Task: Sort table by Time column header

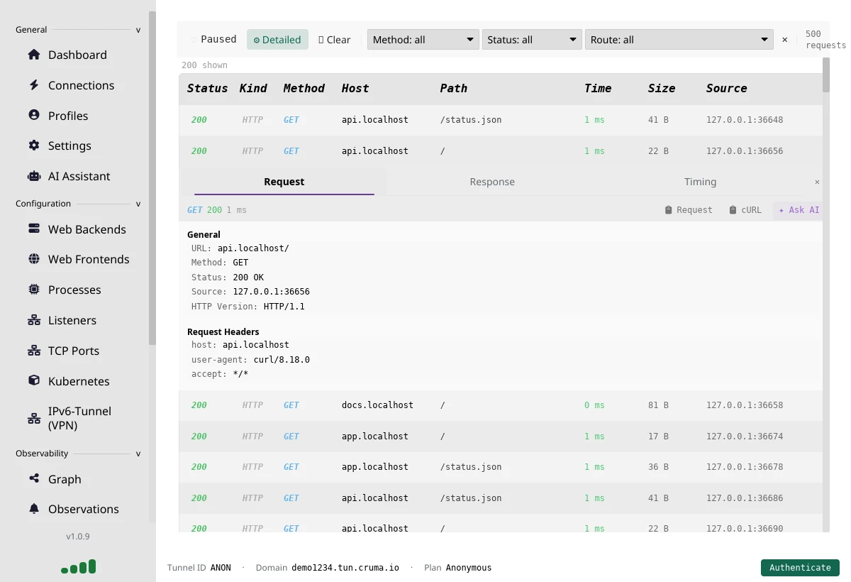Action: tap(598, 88)
